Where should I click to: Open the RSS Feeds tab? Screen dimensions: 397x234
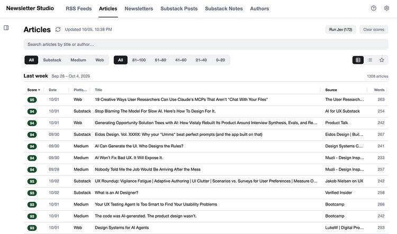pos(79,8)
